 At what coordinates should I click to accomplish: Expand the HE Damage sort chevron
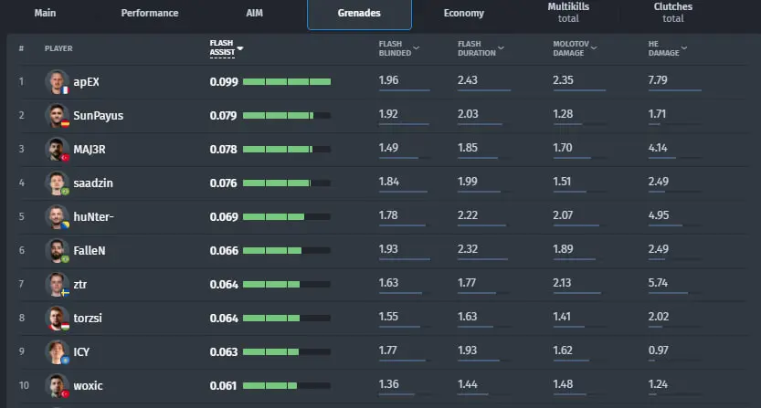[x=683, y=48]
